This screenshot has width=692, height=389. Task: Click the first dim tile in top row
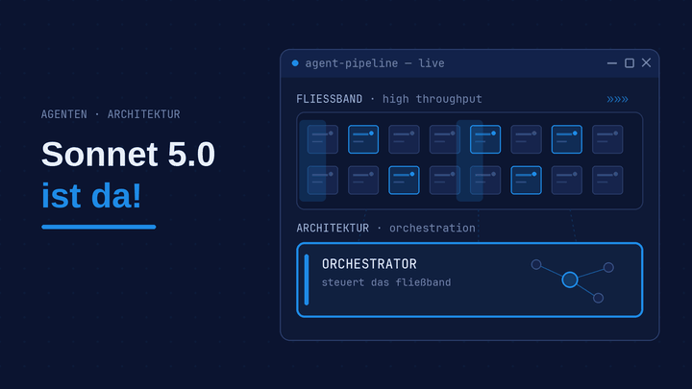coord(323,139)
